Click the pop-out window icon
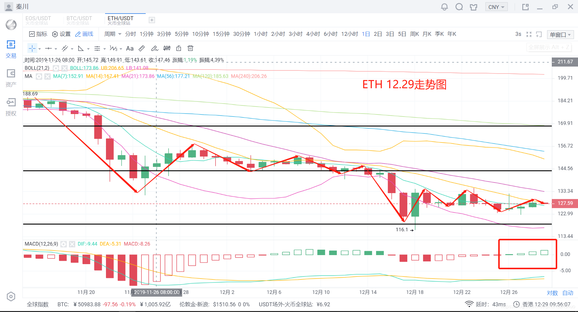 pos(525,7)
